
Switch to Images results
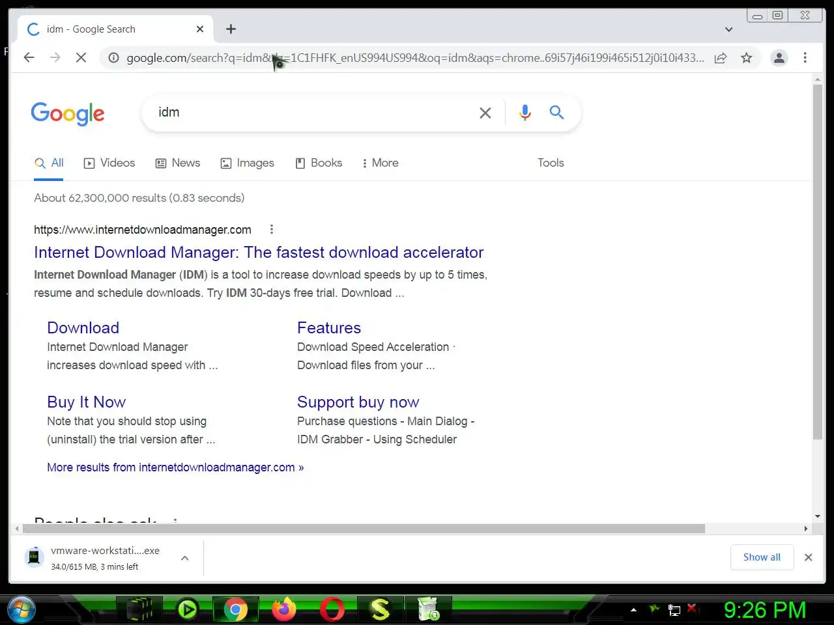(x=248, y=163)
